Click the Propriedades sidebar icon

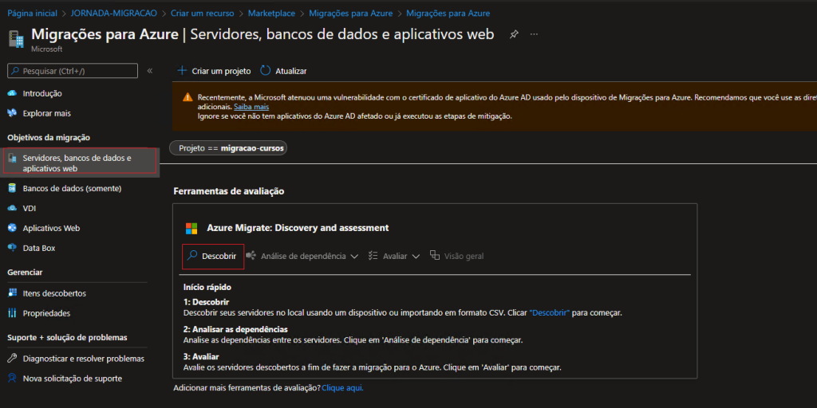[x=12, y=313]
